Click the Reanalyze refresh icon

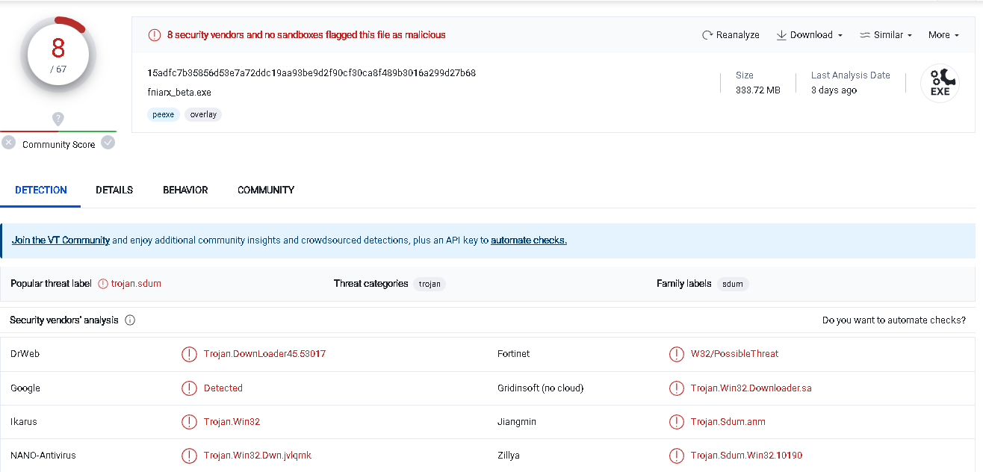(x=707, y=35)
